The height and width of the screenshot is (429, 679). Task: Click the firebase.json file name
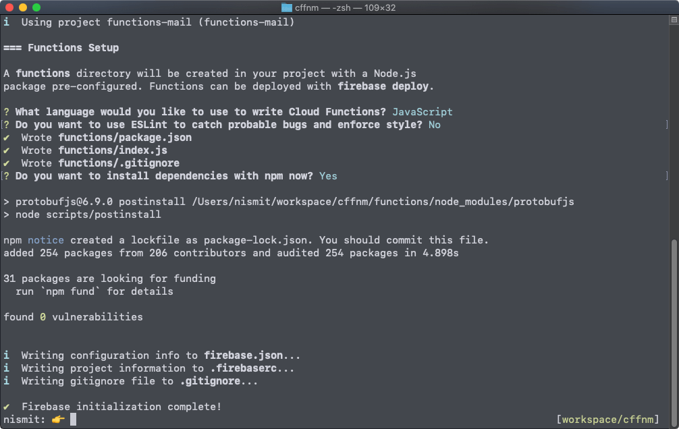(244, 355)
